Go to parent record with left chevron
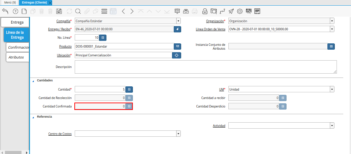 click(x=123, y=11)
